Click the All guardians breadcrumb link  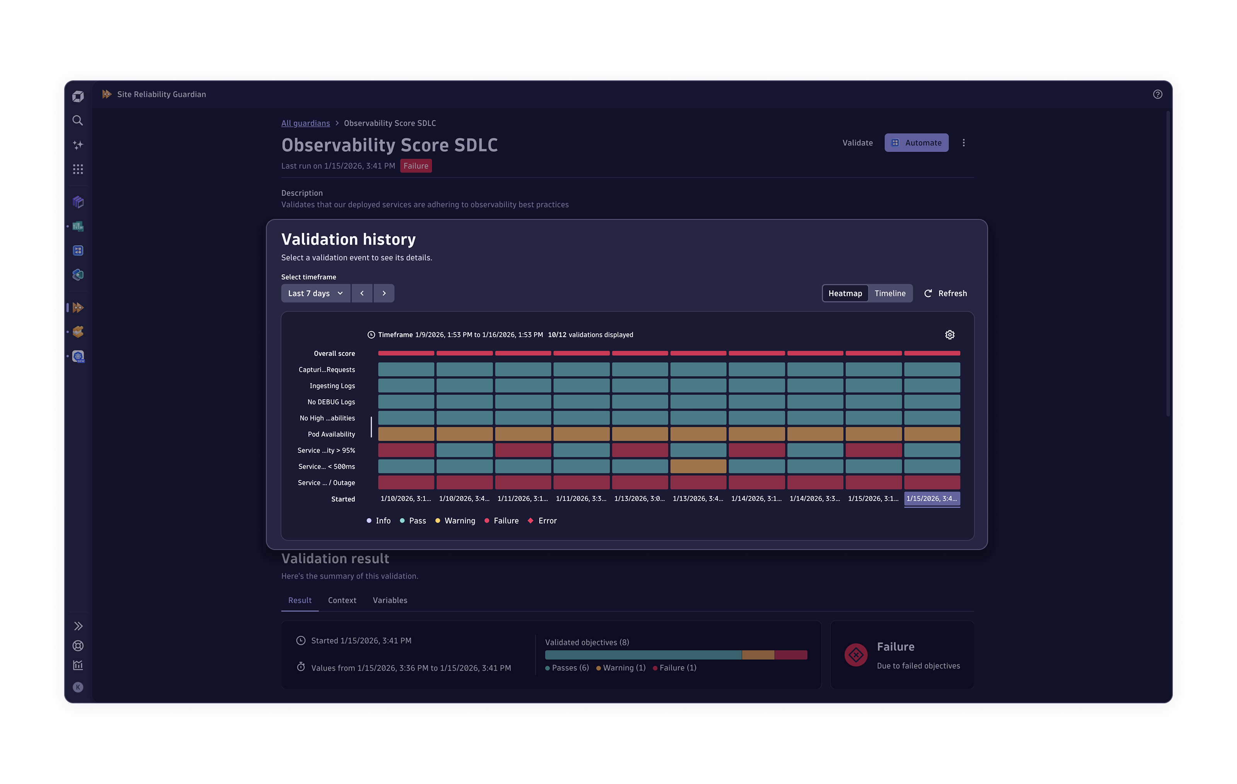[x=306, y=123]
